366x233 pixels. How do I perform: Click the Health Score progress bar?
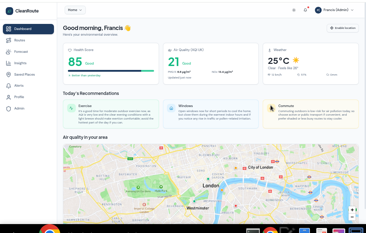(x=111, y=71)
